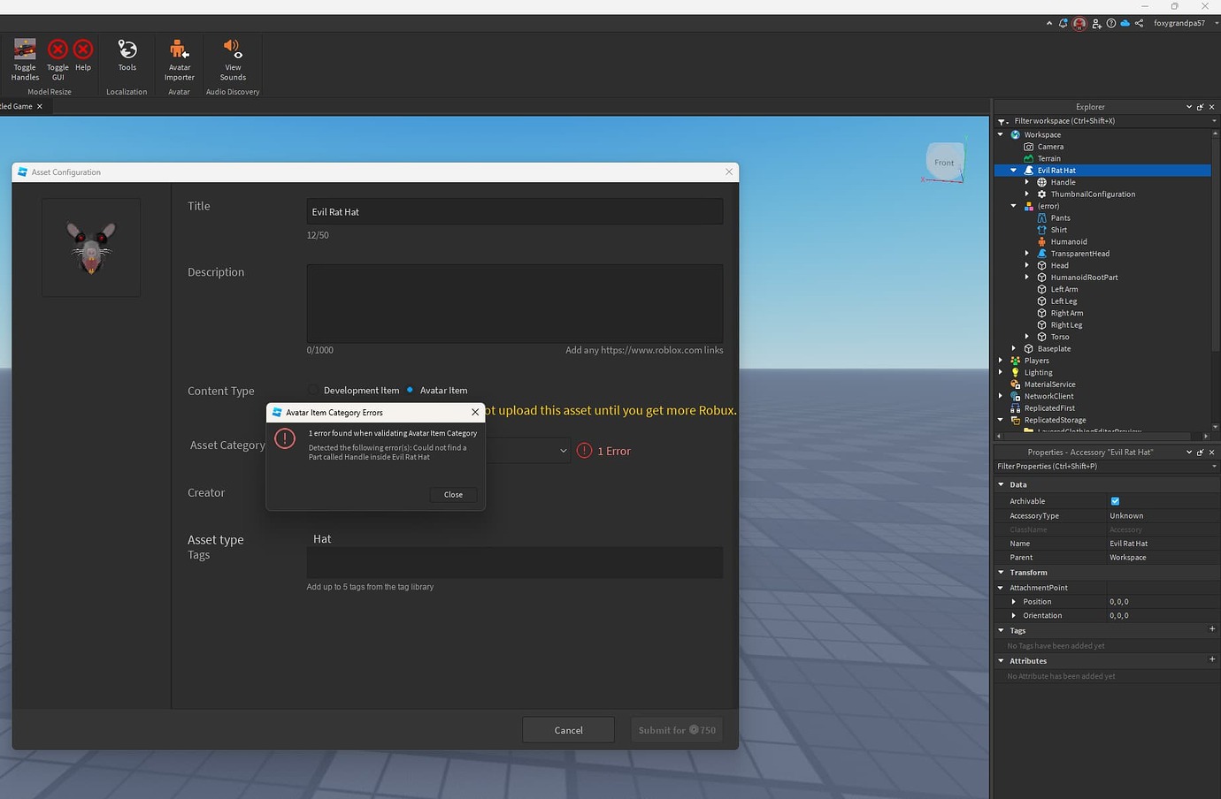1221x799 pixels.
Task: Expand the Handle node in Explorer
Action: point(1026,182)
